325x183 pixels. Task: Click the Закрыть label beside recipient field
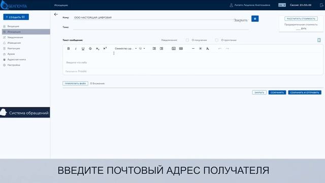coord(240,20)
